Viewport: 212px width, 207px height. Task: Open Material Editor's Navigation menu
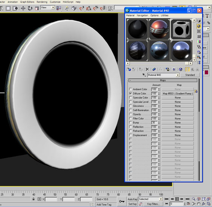coord(142,15)
